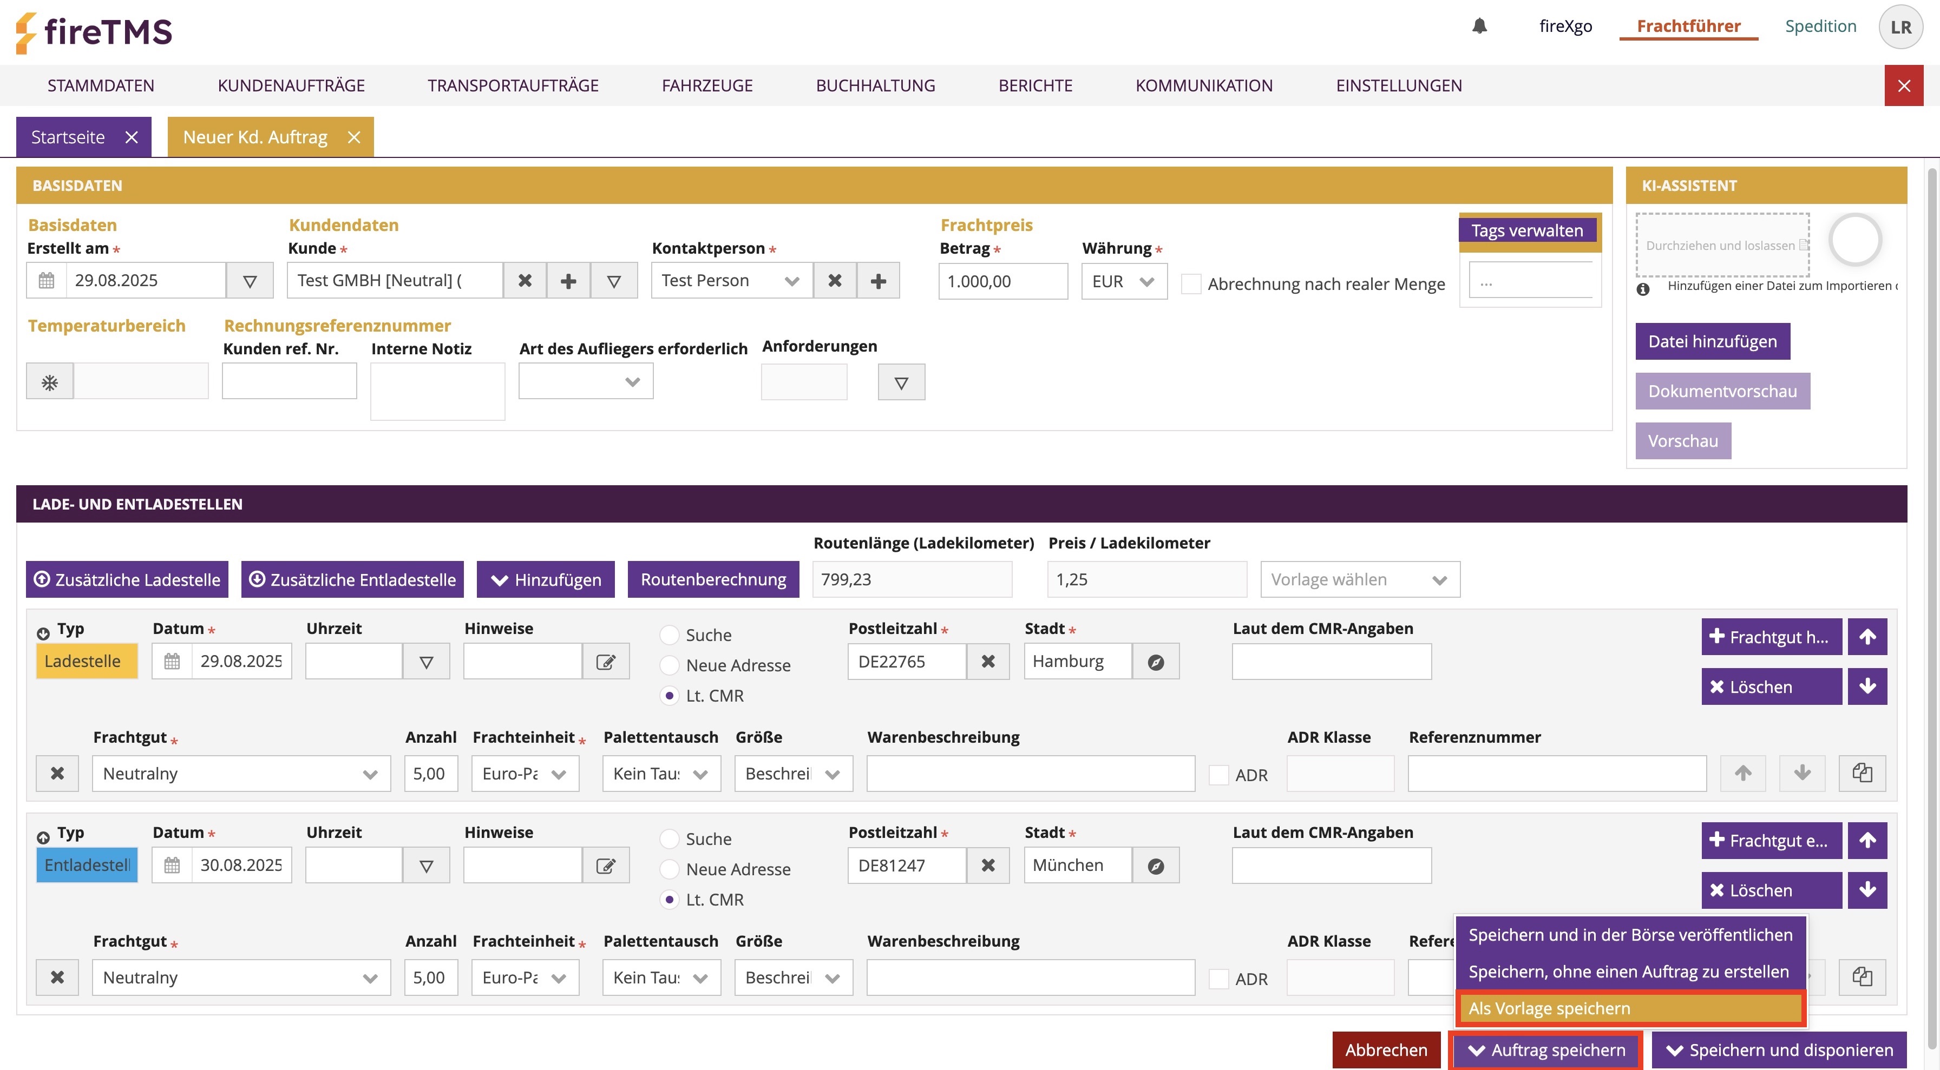
Task: Select Neue Adresse radio for Entladestelle
Action: (x=668, y=869)
